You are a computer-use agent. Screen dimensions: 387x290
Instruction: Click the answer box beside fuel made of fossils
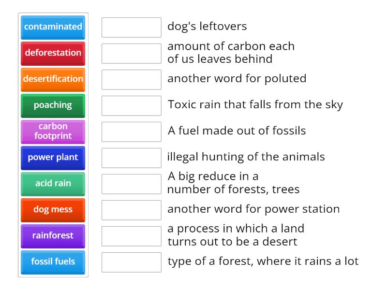pyautogui.click(x=131, y=131)
